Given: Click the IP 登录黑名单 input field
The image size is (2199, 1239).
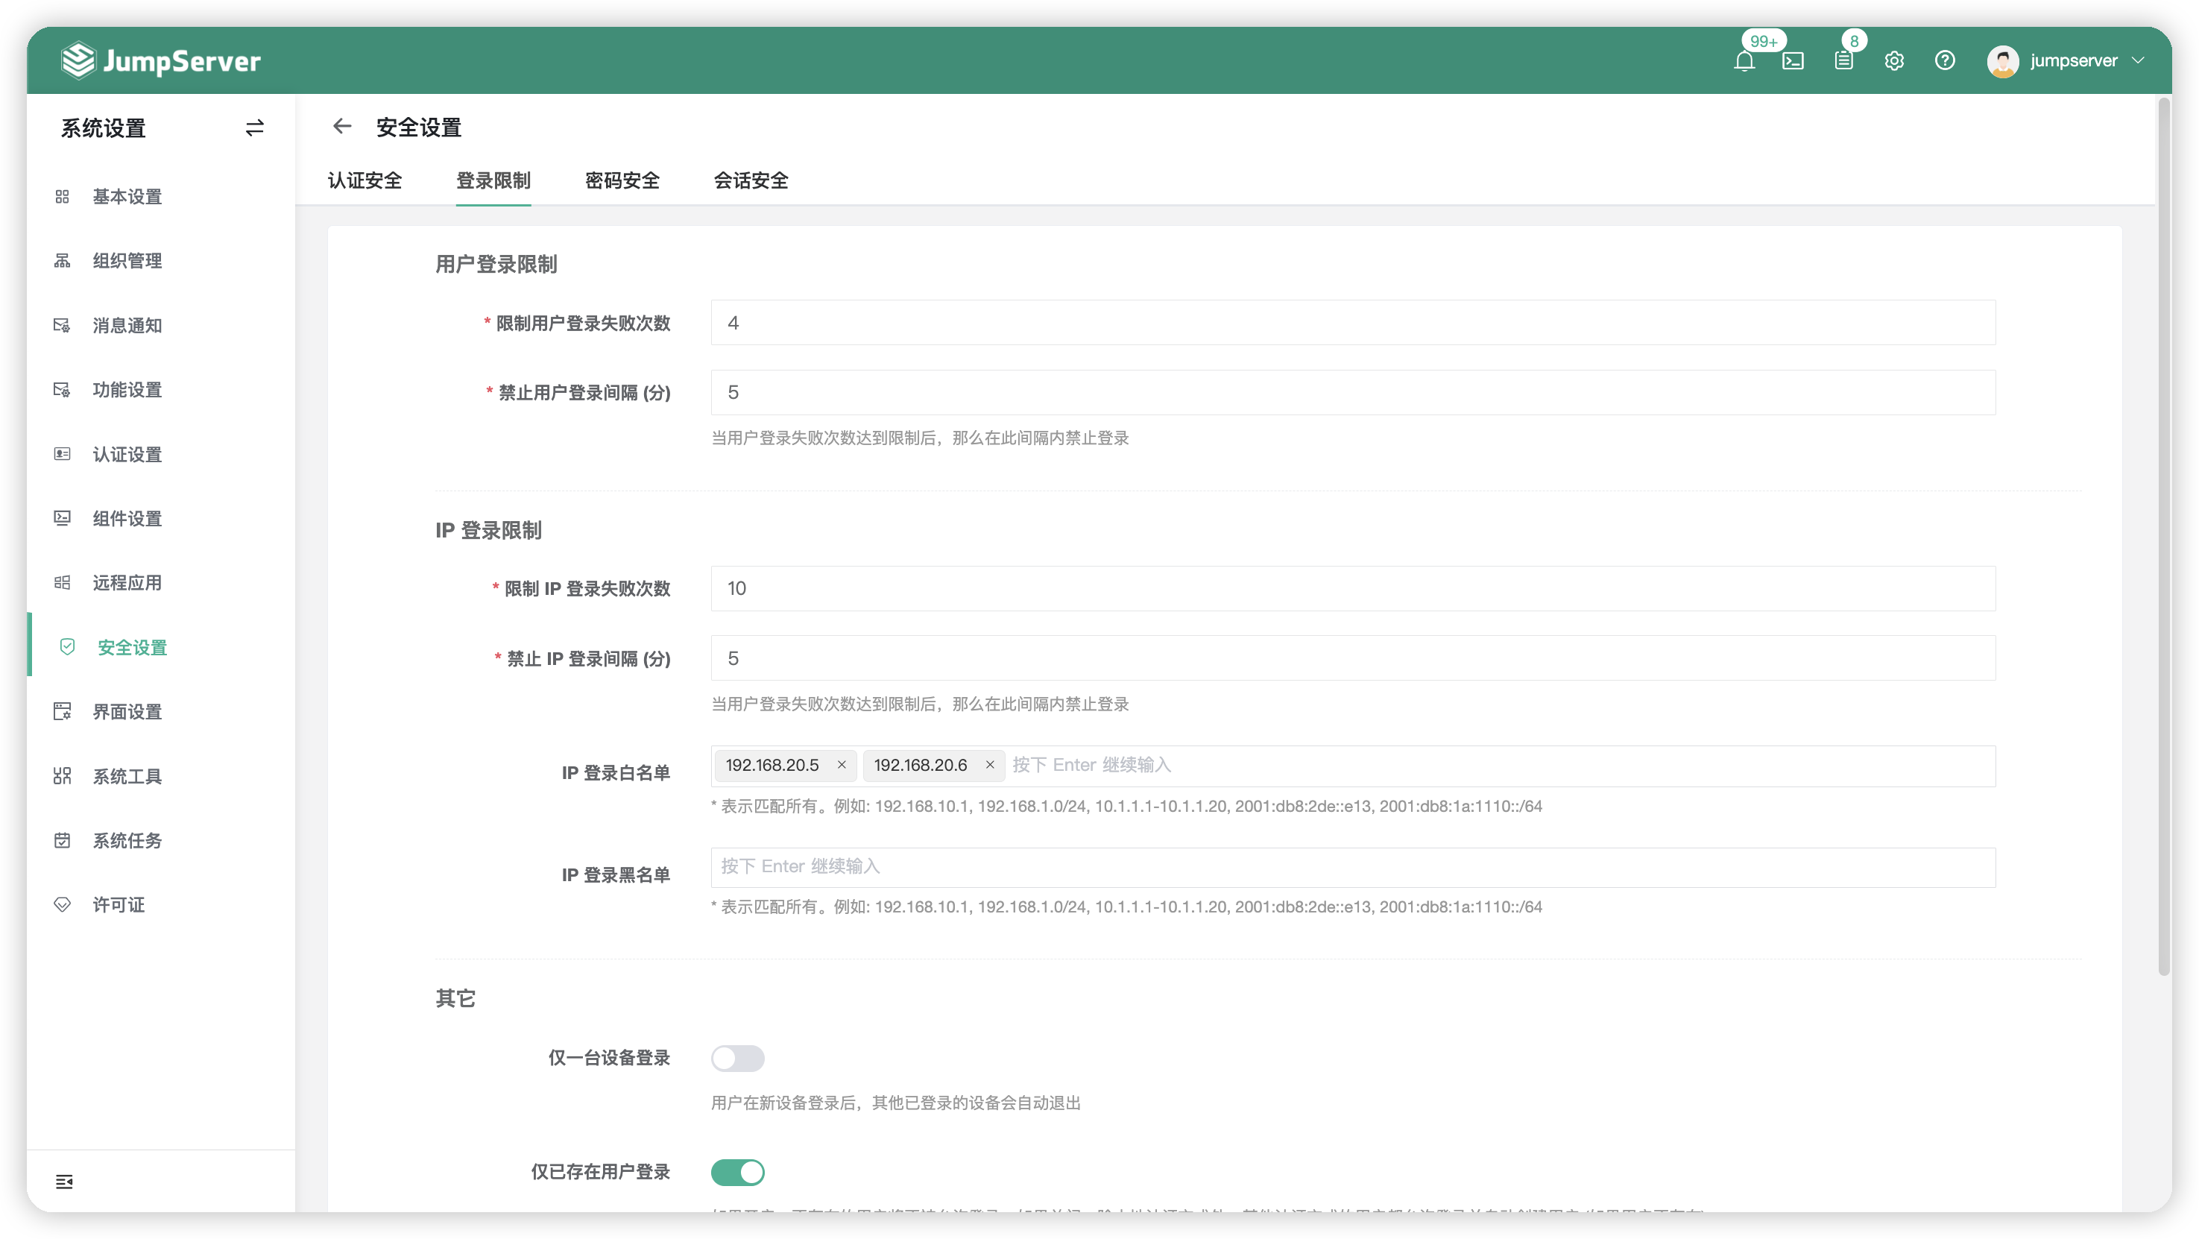Looking at the screenshot, I should 1195,867.
